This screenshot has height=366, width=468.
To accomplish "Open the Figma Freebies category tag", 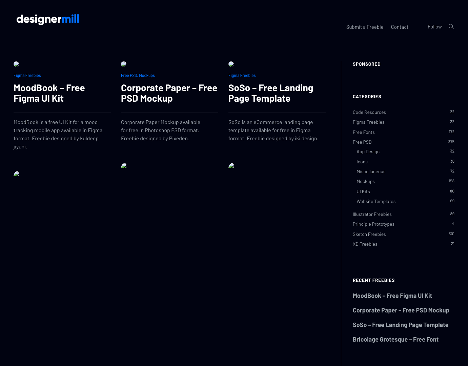I will [27, 75].
